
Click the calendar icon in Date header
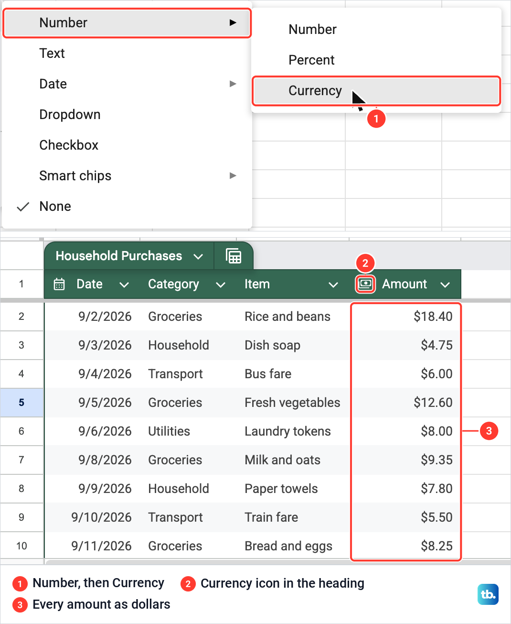[59, 284]
